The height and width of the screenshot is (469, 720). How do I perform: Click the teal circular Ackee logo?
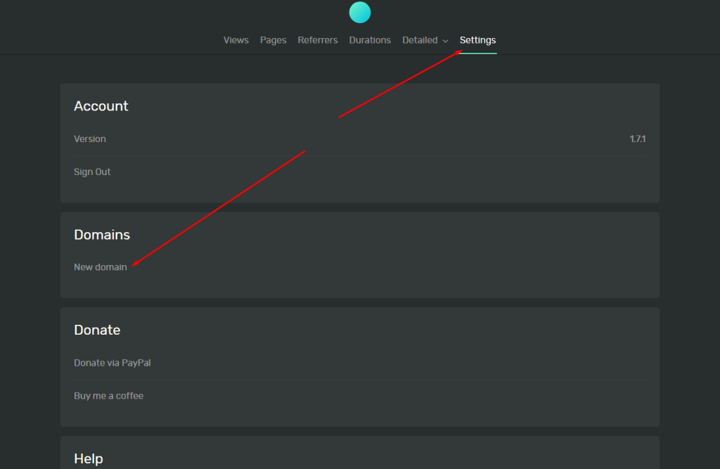click(x=359, y=12)
